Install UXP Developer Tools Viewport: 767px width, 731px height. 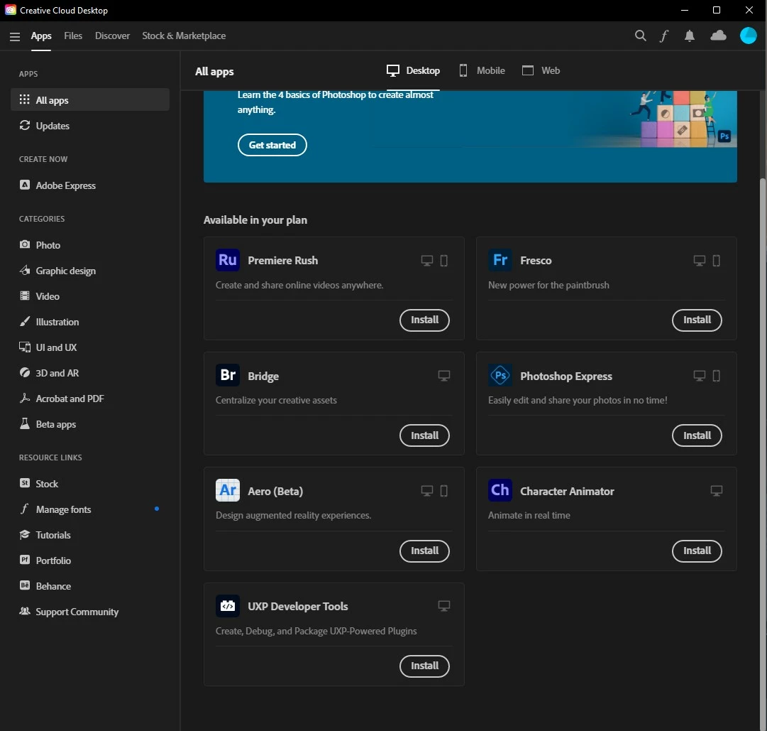pos(424,666)
